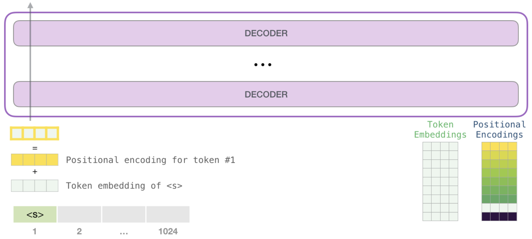This screenshot has width=532, height=239.
Task: Click the three dots between the decoders
Action: pos(263,65)
